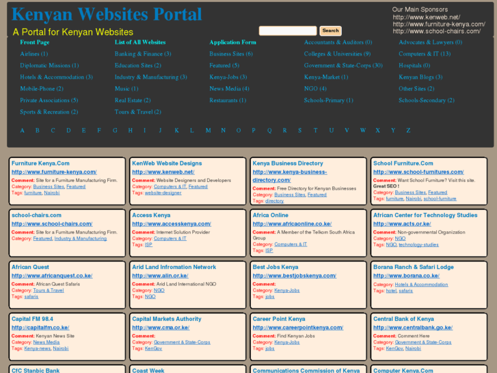Click the Kenyan Websites Portal title
Viewport: 497px width, 373px height.
[107, 14]
